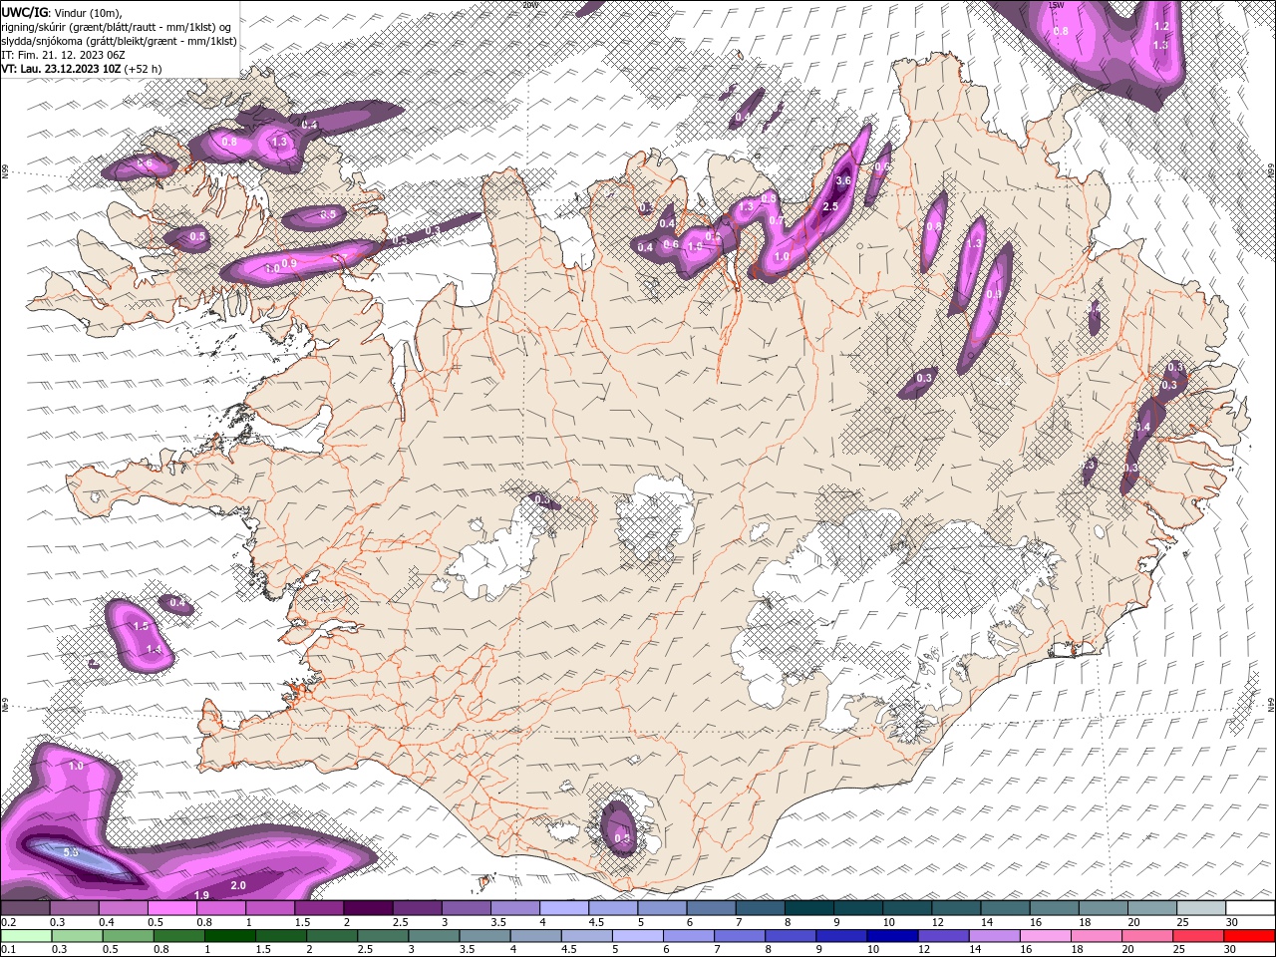The image size is (1276, 957).
Task: Pick upper legend swatch starting at 0.3
Action: pyautogui.click(x=74, y=908)
